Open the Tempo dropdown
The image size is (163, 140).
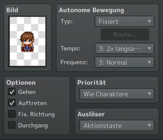point(124,48)
